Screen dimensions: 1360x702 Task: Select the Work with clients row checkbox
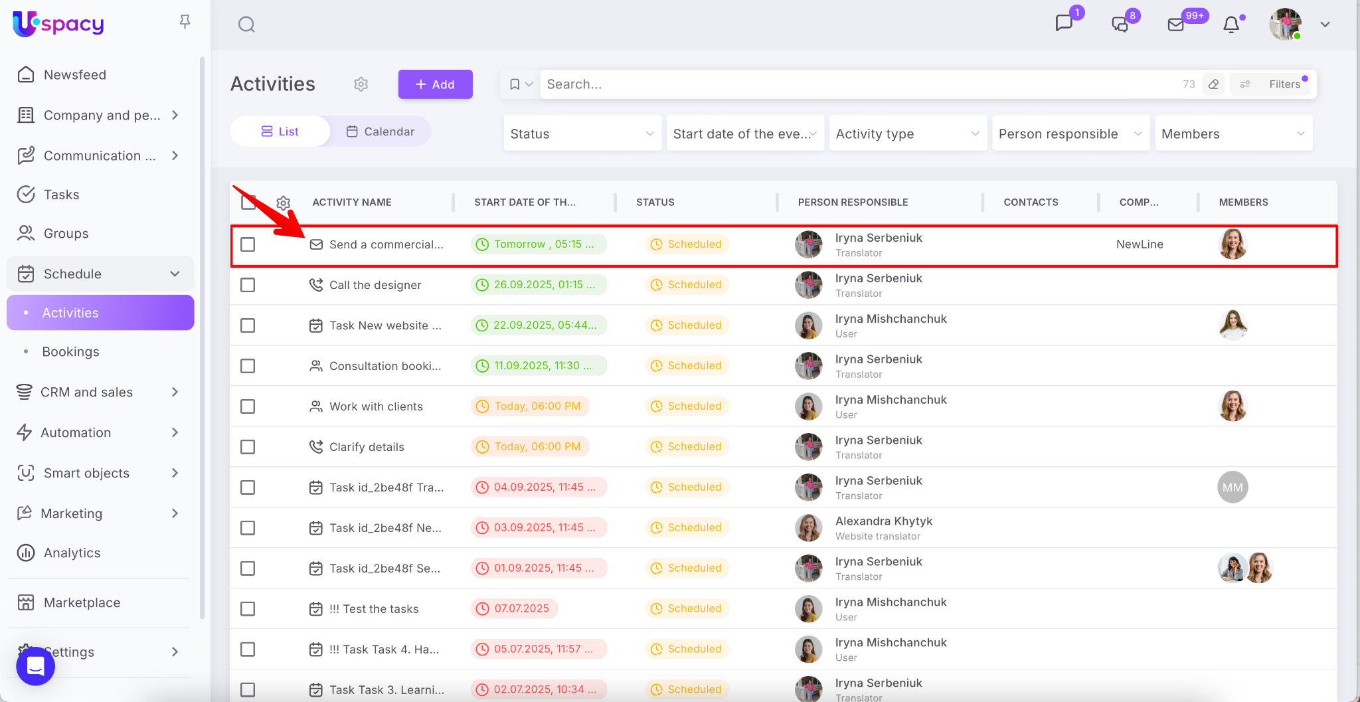[248, 406]
